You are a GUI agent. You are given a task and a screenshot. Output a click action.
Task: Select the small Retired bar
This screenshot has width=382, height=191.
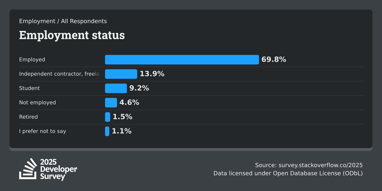click(108, 117)
